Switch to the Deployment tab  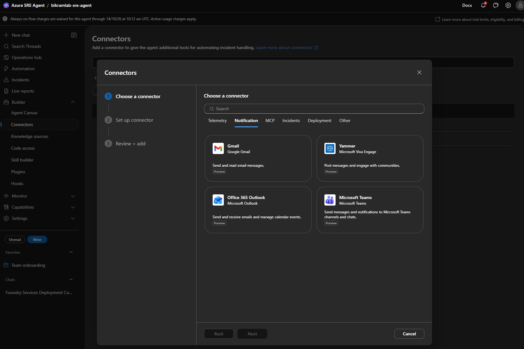pyautogui.click(x=319, y=120)
